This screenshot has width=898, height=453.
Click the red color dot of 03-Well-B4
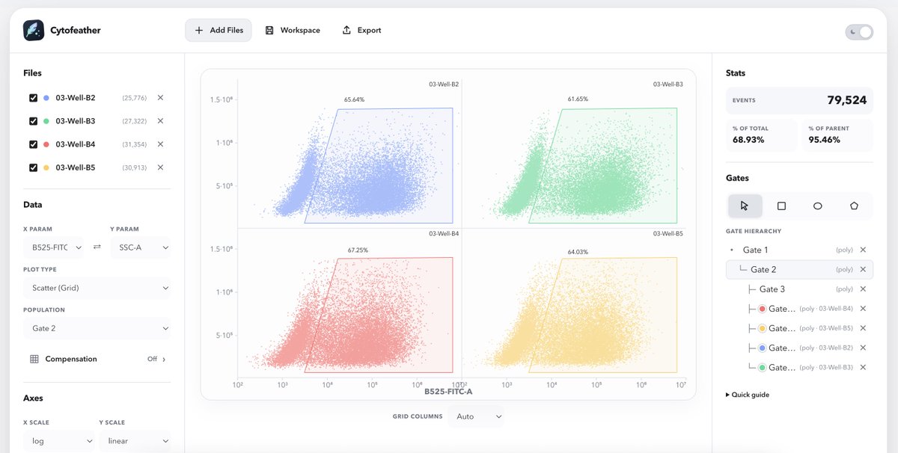(x=46, y=144)
